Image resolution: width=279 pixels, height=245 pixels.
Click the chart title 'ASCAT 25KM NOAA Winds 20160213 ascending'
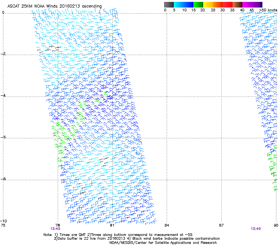54,6
